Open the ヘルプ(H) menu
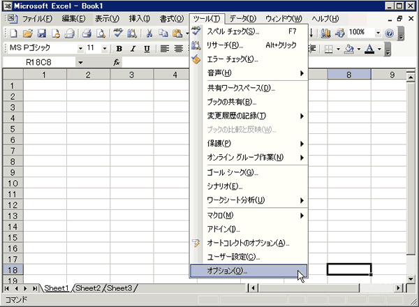Image resolution: width=419 pixels, height=307 pixels. coord(325,19)
